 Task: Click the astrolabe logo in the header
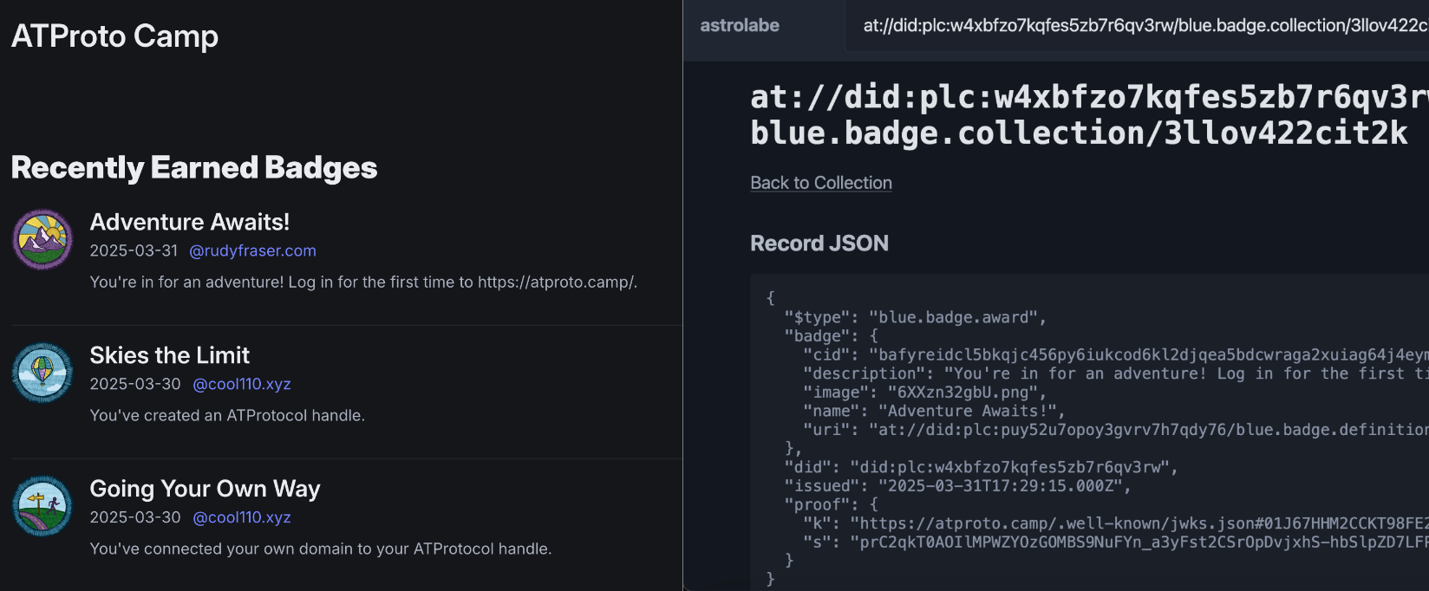click(x=740, y=26)
